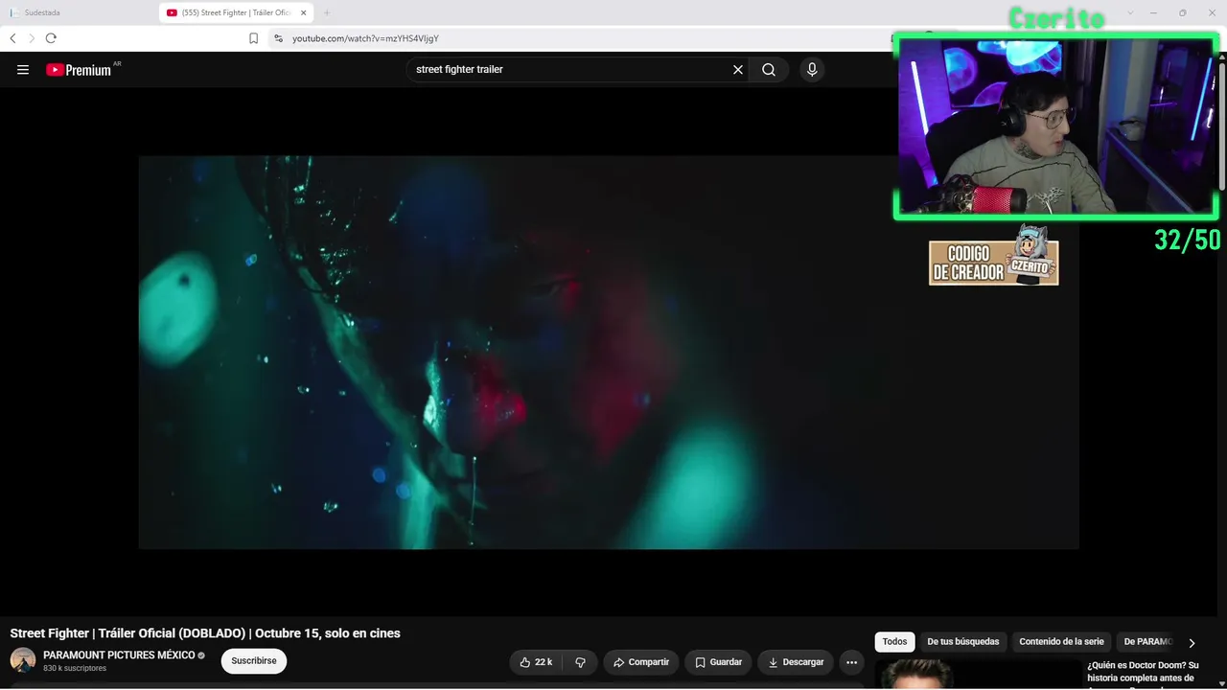1227x690 pixels.
Task: Reload the page with the refresh icon
Action: (x=51, y=38)
